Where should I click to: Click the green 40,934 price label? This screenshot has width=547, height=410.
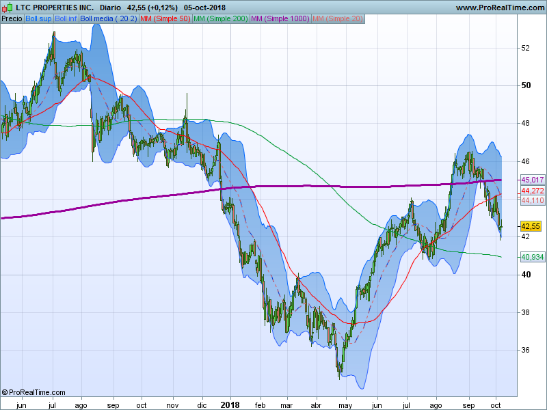pos(533,258)
